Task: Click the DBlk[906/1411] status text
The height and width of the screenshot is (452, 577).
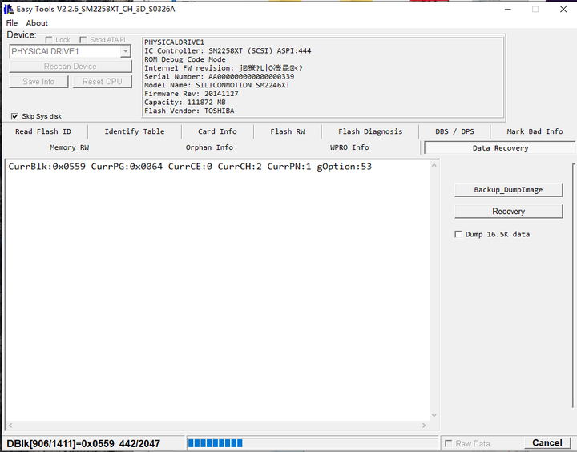Action: (x=83, y=443)
